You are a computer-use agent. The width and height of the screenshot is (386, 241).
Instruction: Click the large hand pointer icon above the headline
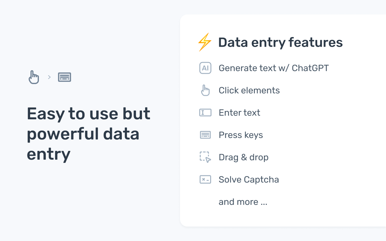34,77
